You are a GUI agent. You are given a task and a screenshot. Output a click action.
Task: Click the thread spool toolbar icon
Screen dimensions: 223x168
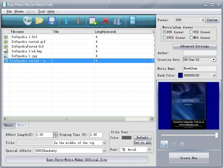point(118,21)
